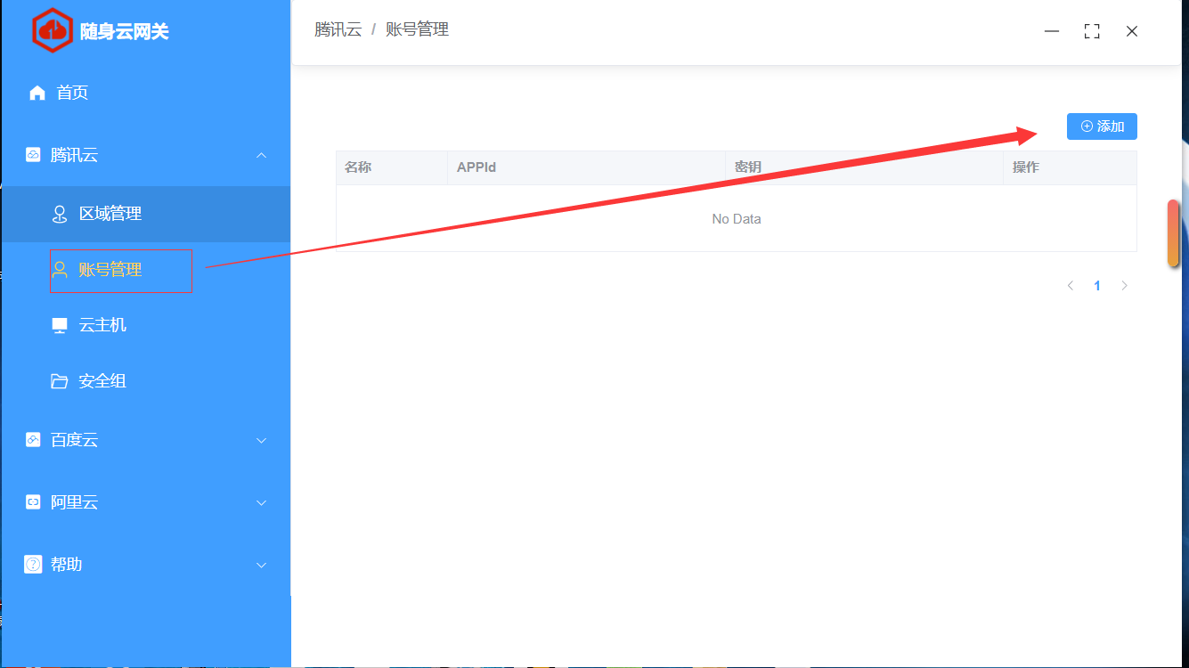Click the 操作 column header

coord(1026,167)
